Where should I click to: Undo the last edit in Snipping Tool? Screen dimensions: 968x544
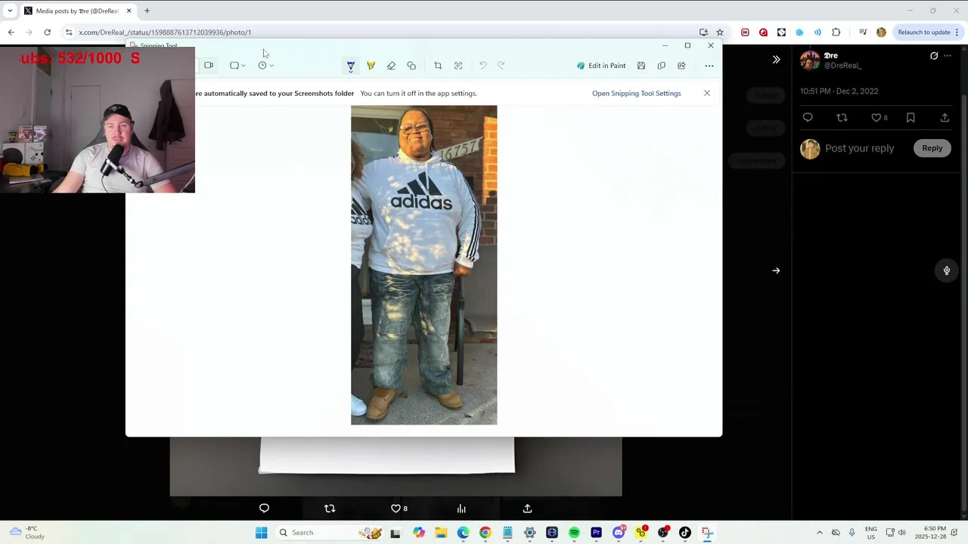point(482,66)
